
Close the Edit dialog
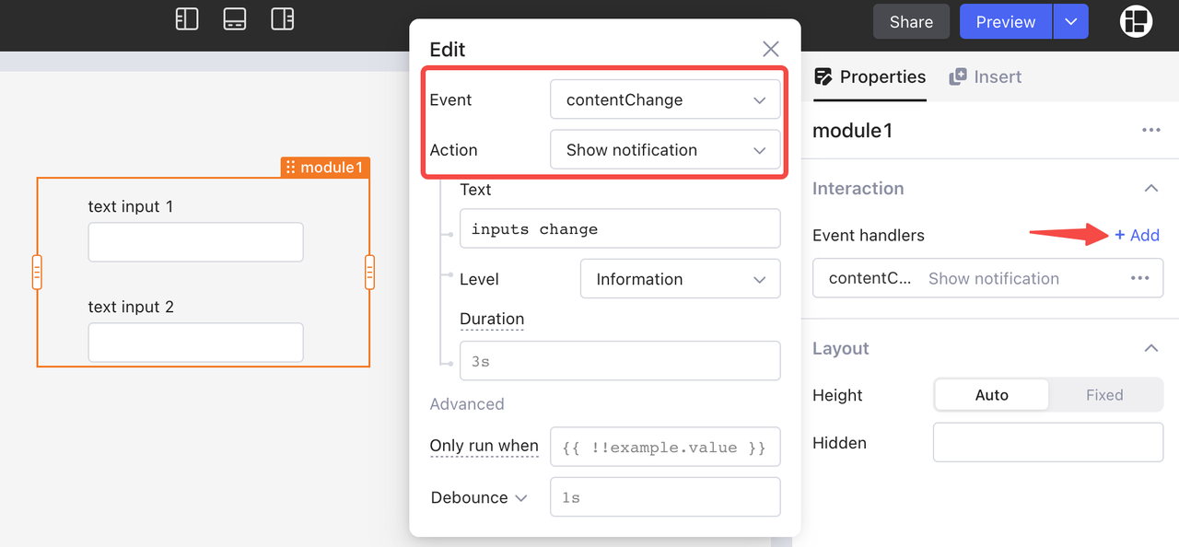[770, 50]
